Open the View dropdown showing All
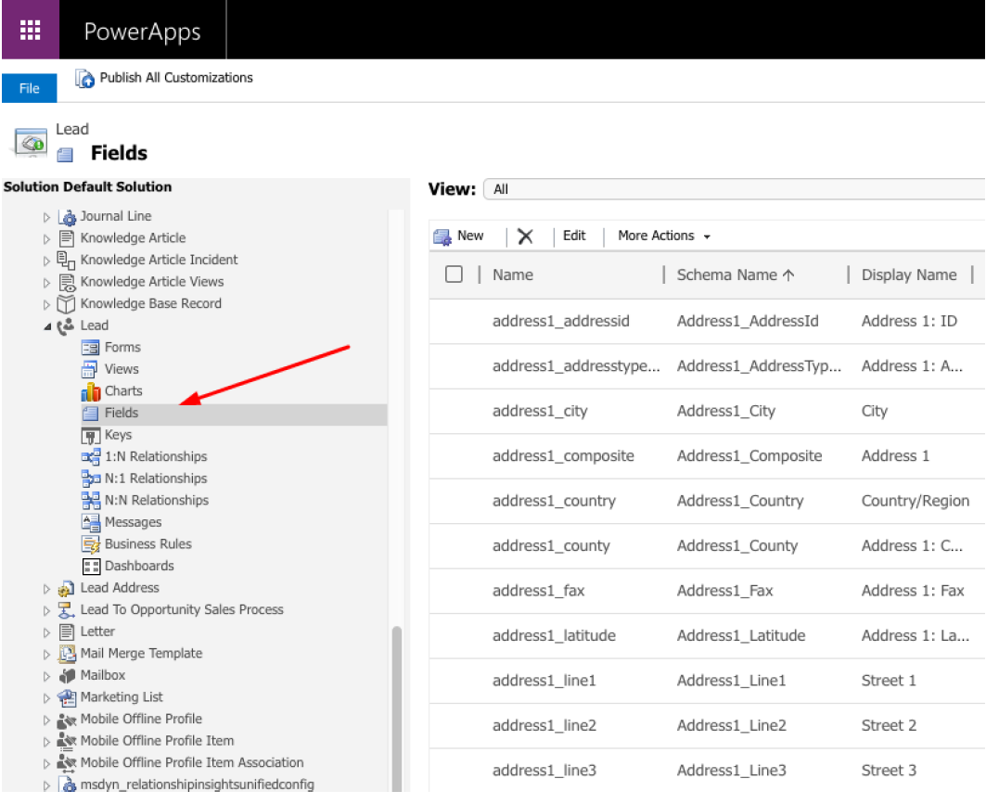 coord(734,189)
